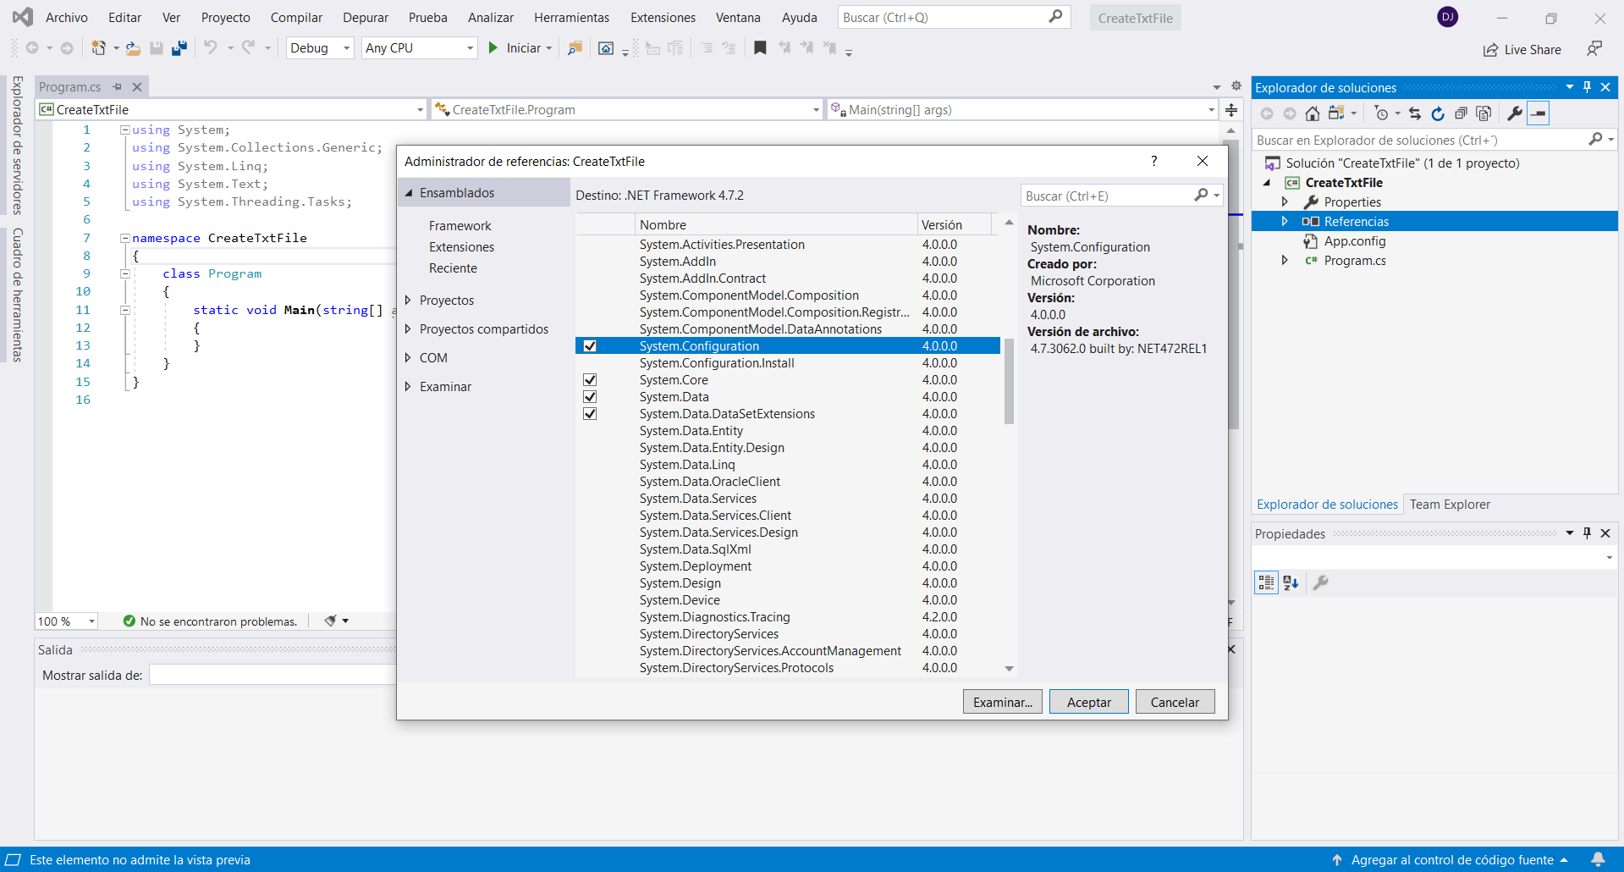1624x872 pixels.
Task: Expand the COM category in reference manager
Action: (x=408, y=358)
